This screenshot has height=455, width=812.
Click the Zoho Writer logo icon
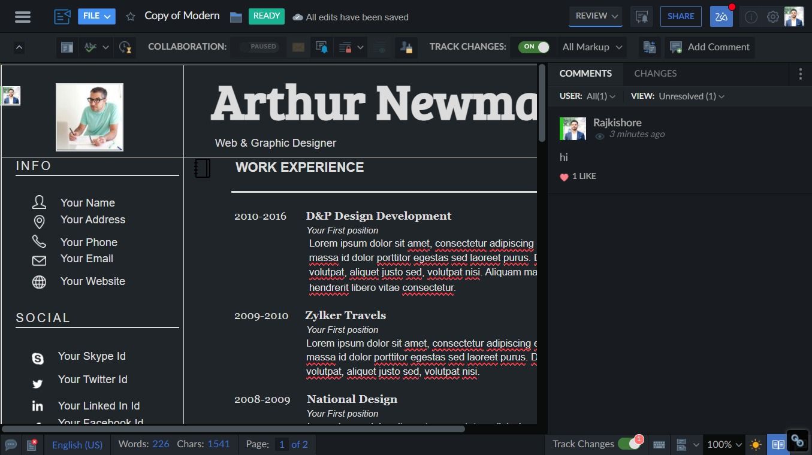tap(62, 16)
